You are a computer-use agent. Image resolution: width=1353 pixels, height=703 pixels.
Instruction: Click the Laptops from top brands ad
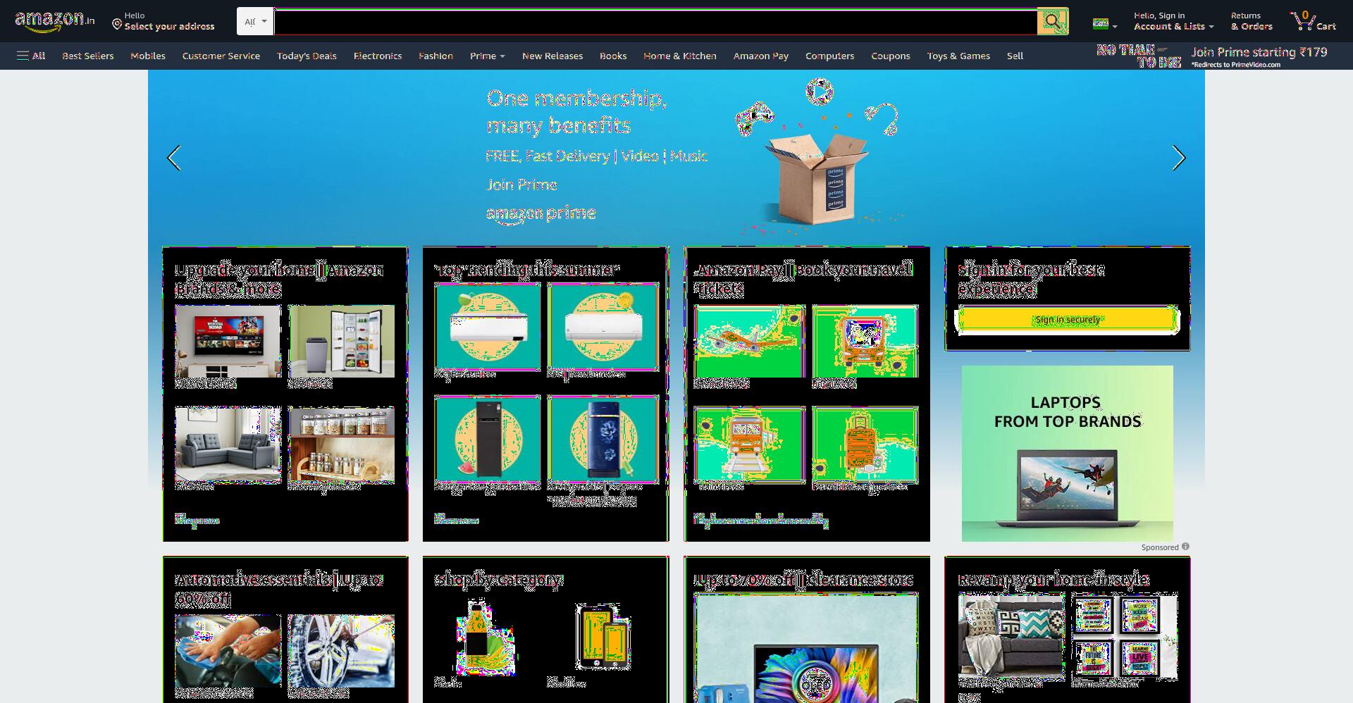click(x=1067, y=453)
